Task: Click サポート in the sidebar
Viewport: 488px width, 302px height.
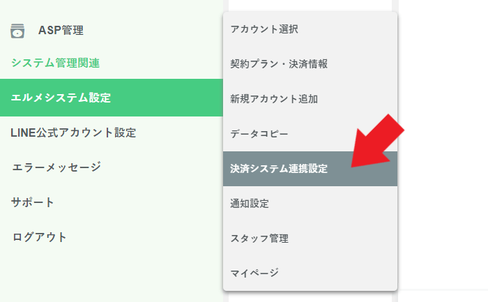Action: [33, 202]
